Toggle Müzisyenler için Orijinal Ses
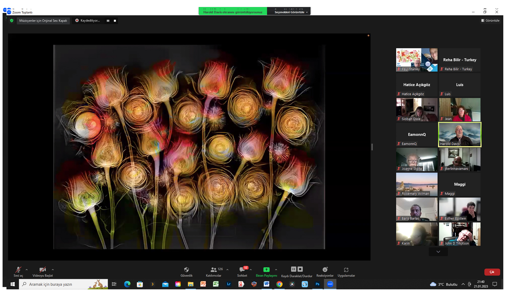510x294 pixels. tap(43, 21)
